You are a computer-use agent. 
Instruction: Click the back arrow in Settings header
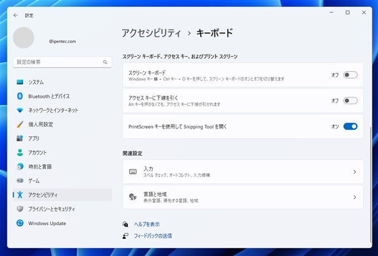(x=16, y=16)
